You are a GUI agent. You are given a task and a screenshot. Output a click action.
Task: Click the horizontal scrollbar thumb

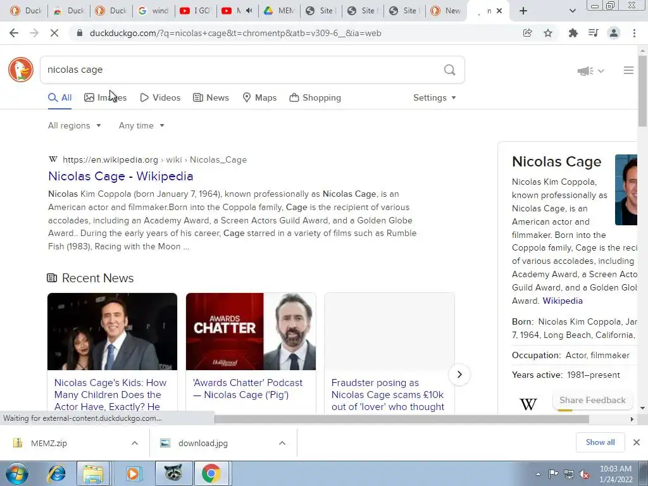tap(402, 419)
